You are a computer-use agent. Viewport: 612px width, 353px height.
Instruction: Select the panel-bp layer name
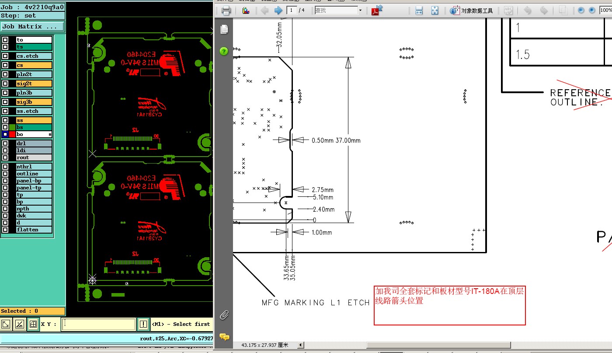pyautogui.click(x=34, y=181)
